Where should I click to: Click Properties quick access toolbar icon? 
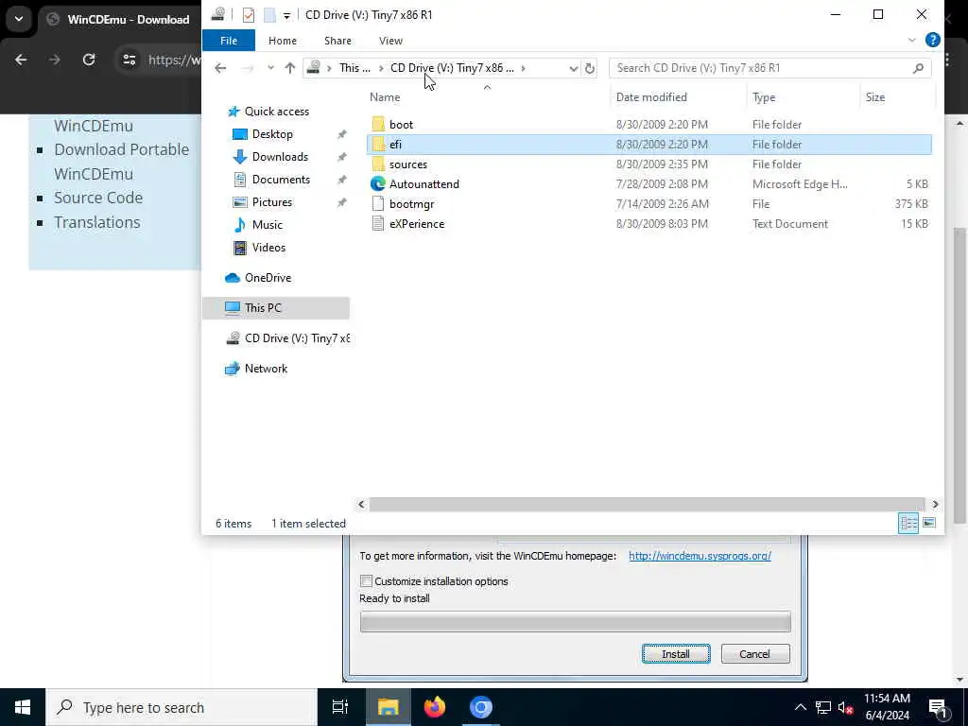(x=249, y=15)
